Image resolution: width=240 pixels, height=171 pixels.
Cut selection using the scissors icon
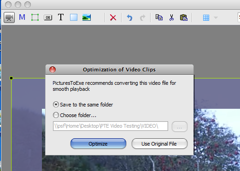171,18
